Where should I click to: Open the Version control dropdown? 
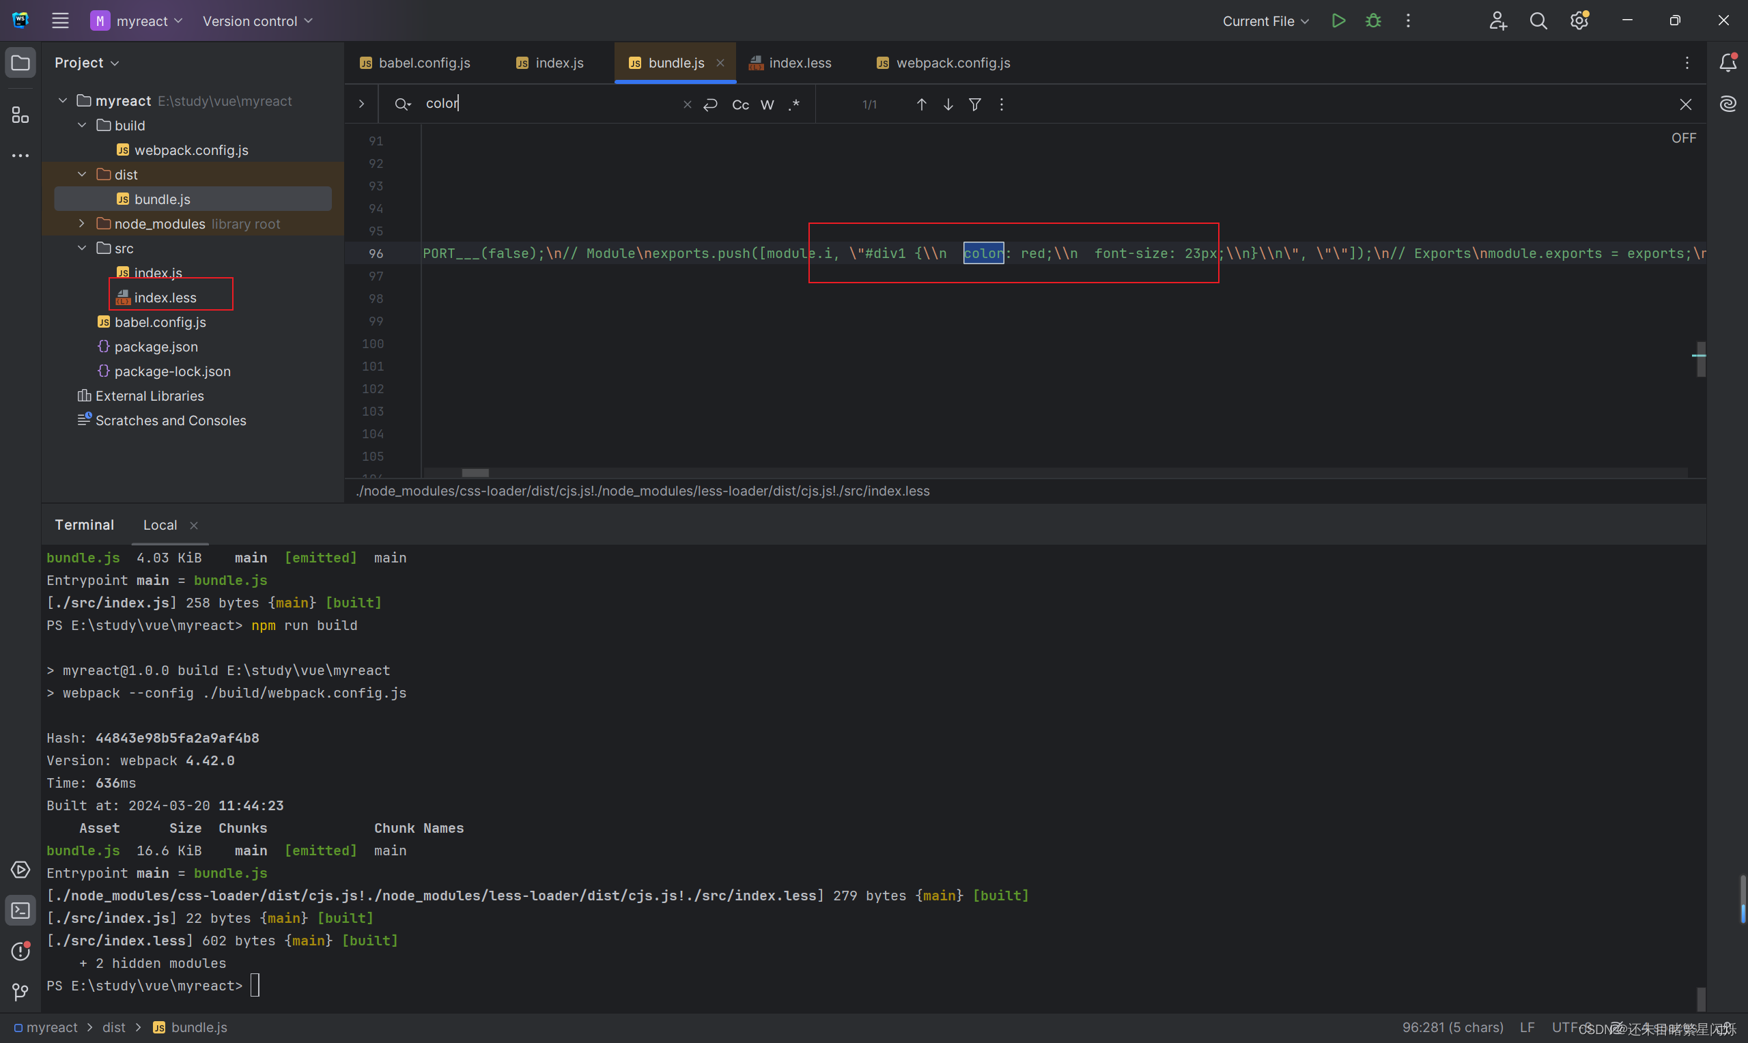tap(257, 21)
